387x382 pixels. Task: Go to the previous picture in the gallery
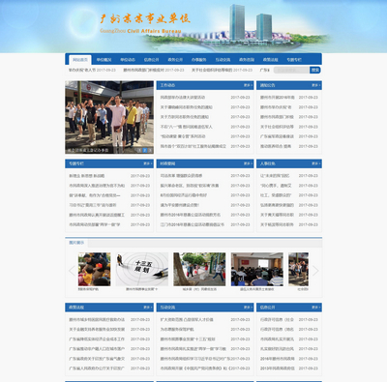pyautogui.click(x=72, y=271)
